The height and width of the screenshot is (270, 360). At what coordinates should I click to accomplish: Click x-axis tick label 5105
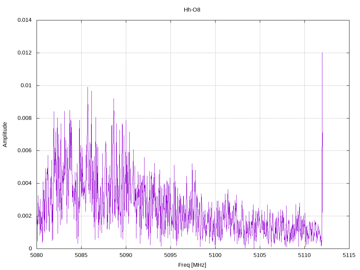click(x=260, y=255)
